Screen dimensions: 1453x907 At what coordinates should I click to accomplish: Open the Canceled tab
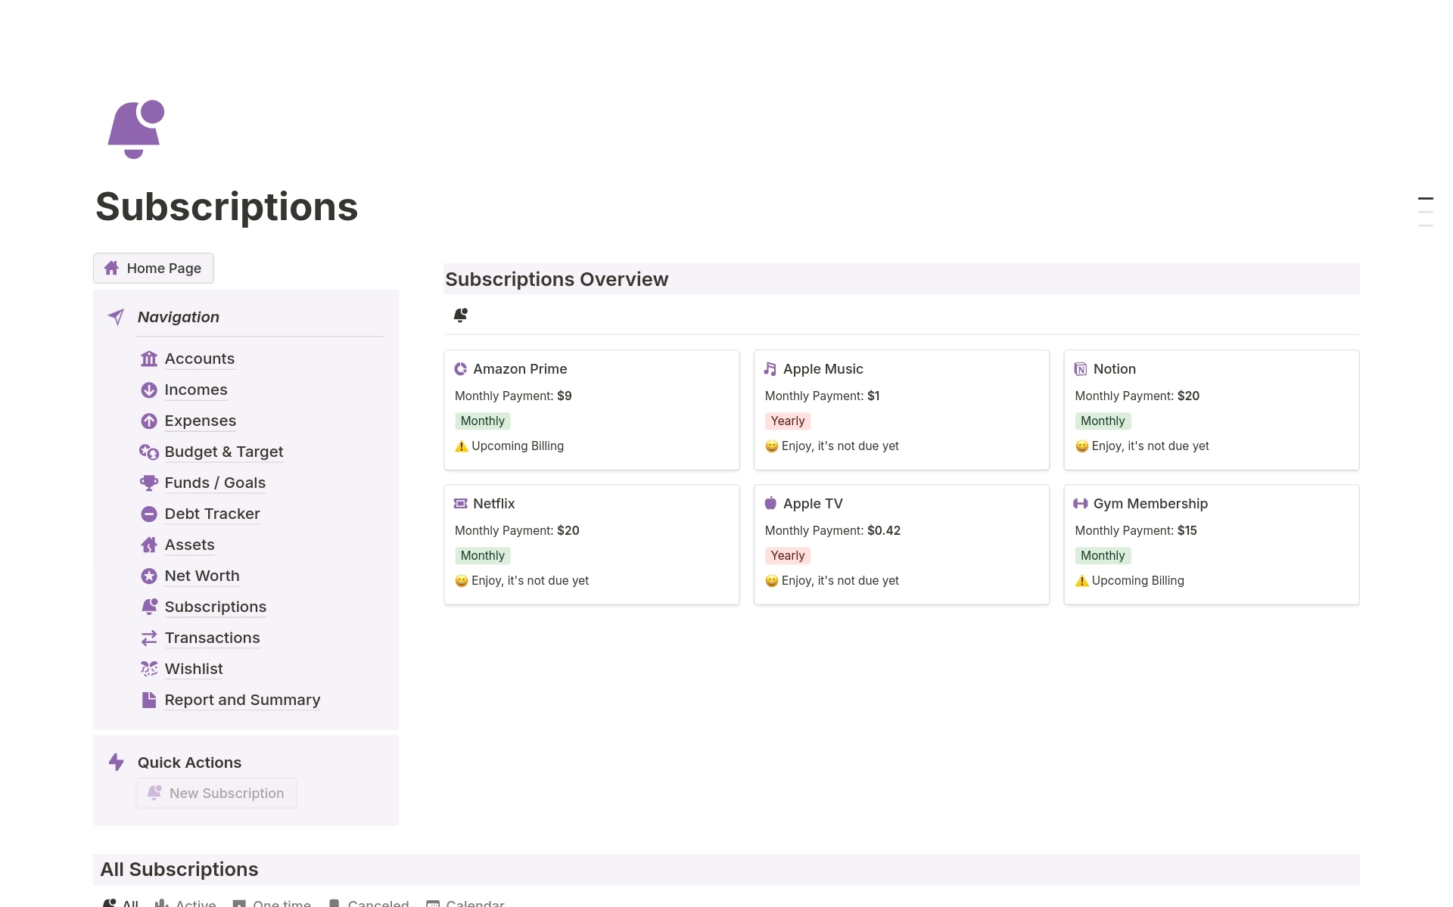click(x=369, y=902)
